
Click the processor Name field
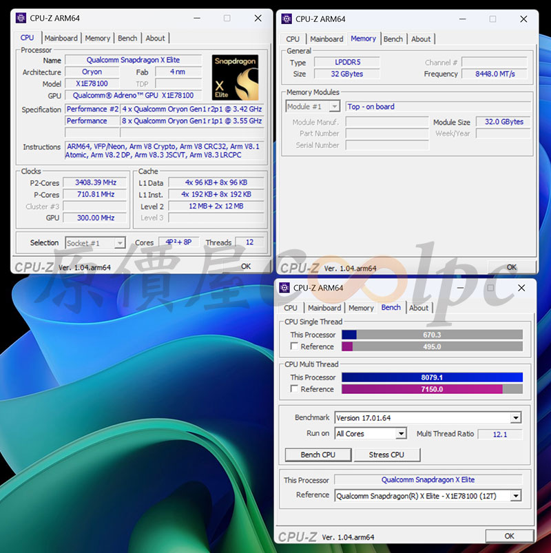tap(134, 60)
